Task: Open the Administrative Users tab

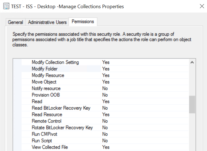Action: pyautogui.click(x=47, y=22)
